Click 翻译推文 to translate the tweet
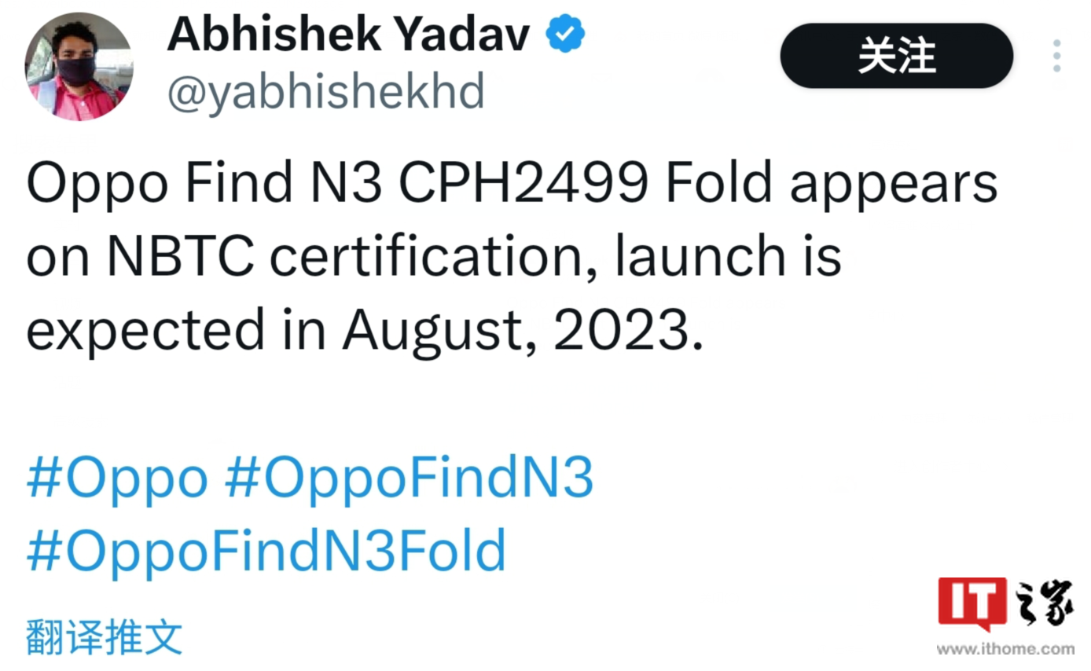This screenshot has width=1091, height=671. point(105,636)
